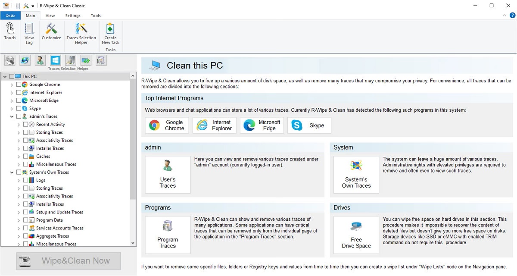The image size is (517, 276).
Task: Tick the Logs checkbox
Action: [25, 180]
